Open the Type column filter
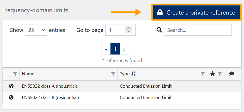The height and width of the screenshot is (112, 244). click(x=202, y=74)
